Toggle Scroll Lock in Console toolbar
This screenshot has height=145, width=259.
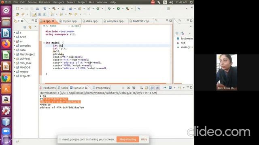click(146, 88)
